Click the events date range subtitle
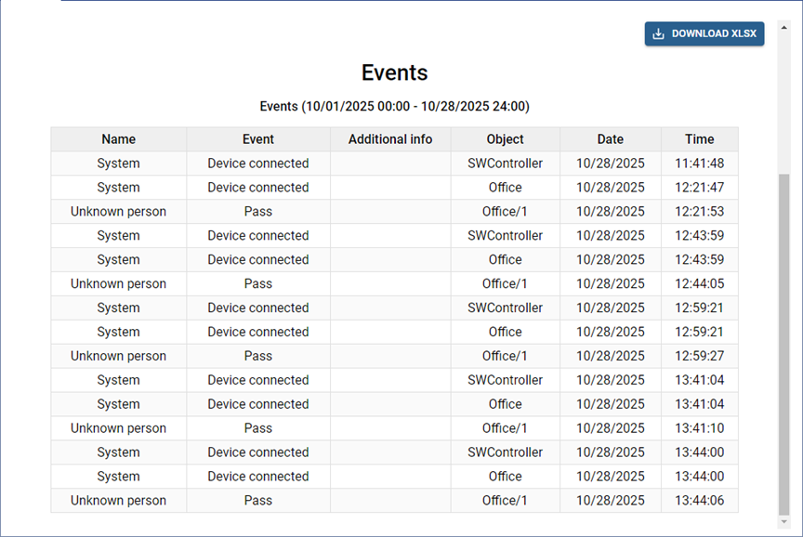The height and width of the screenshot is (537, 803). click(x=394, y=107)
